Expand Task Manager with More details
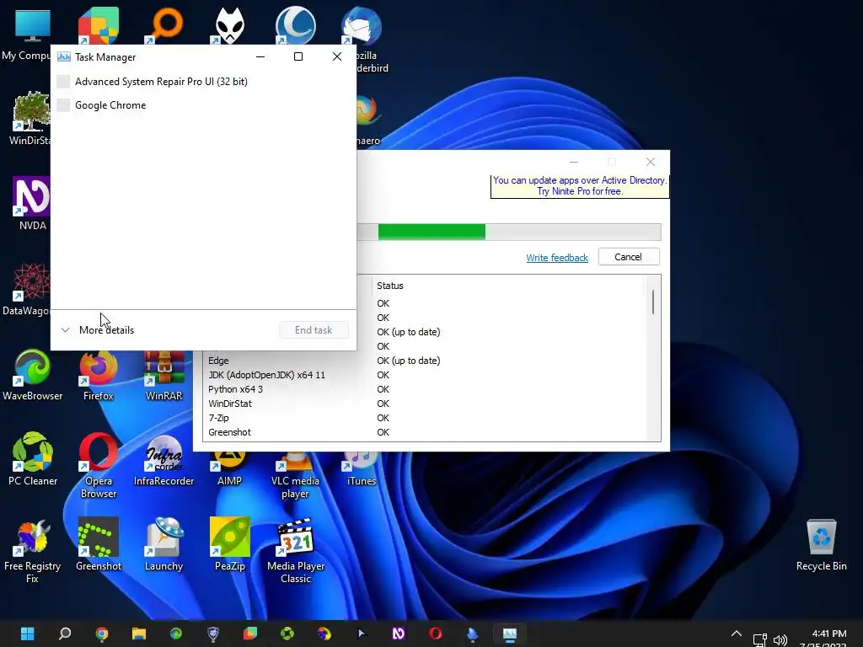 point(98,330)
